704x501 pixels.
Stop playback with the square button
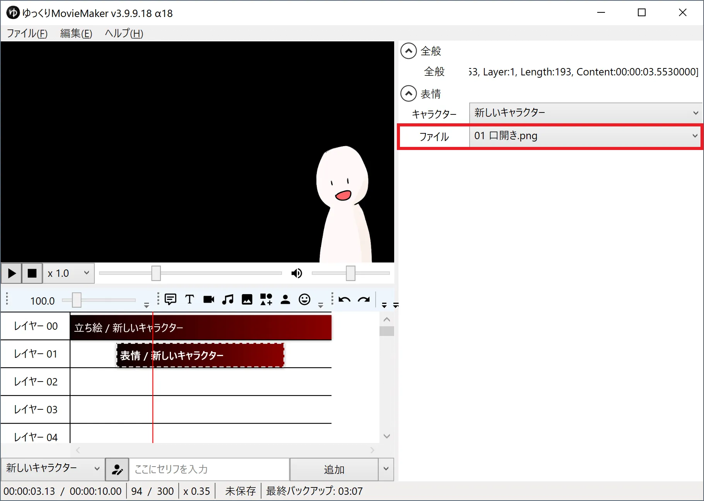pyautogui.click(x=32, y=273)
